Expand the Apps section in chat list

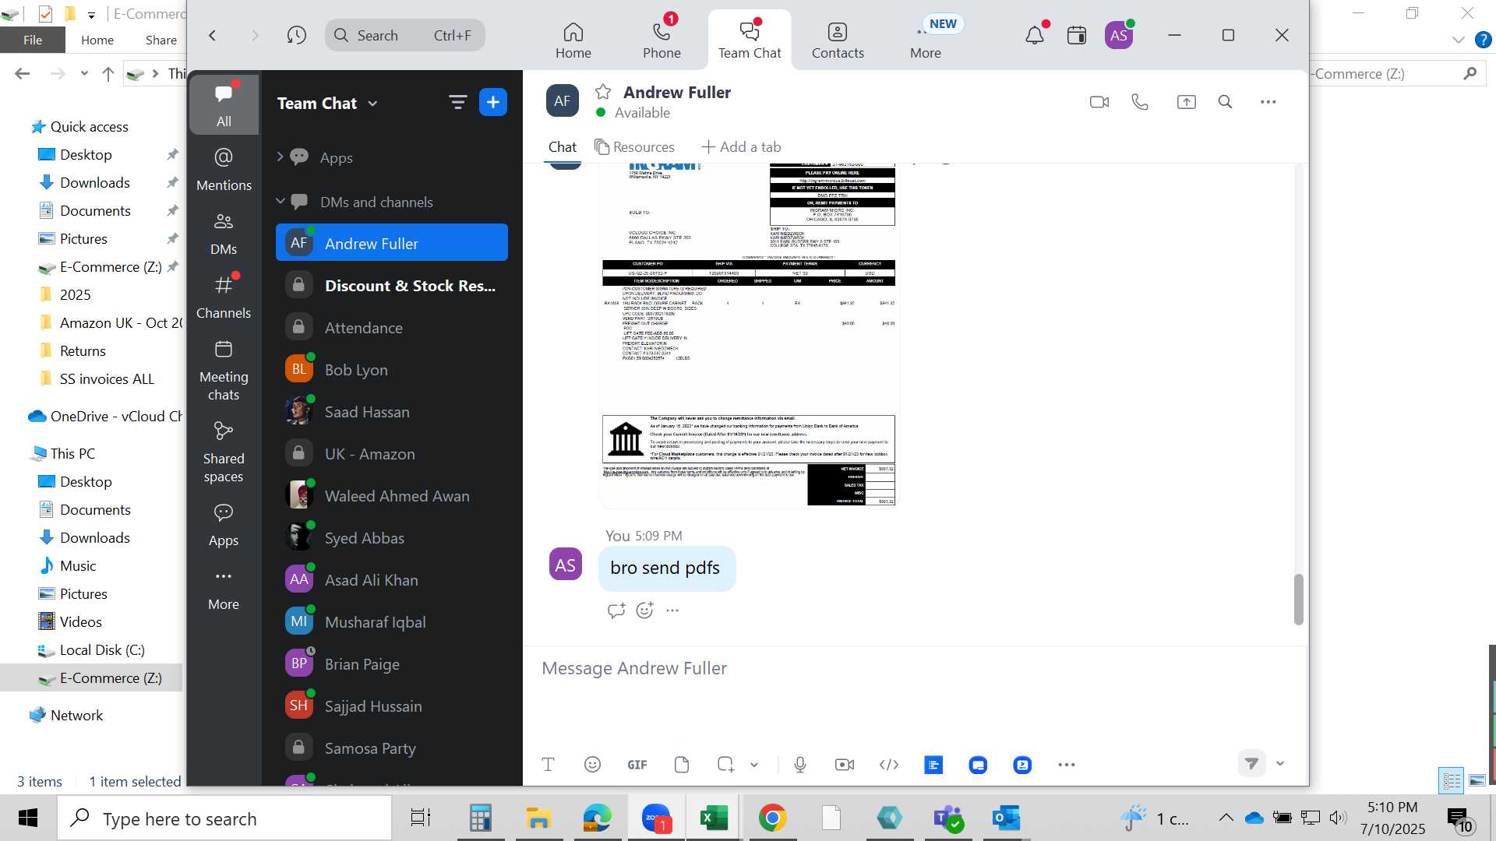click(280, 157)
